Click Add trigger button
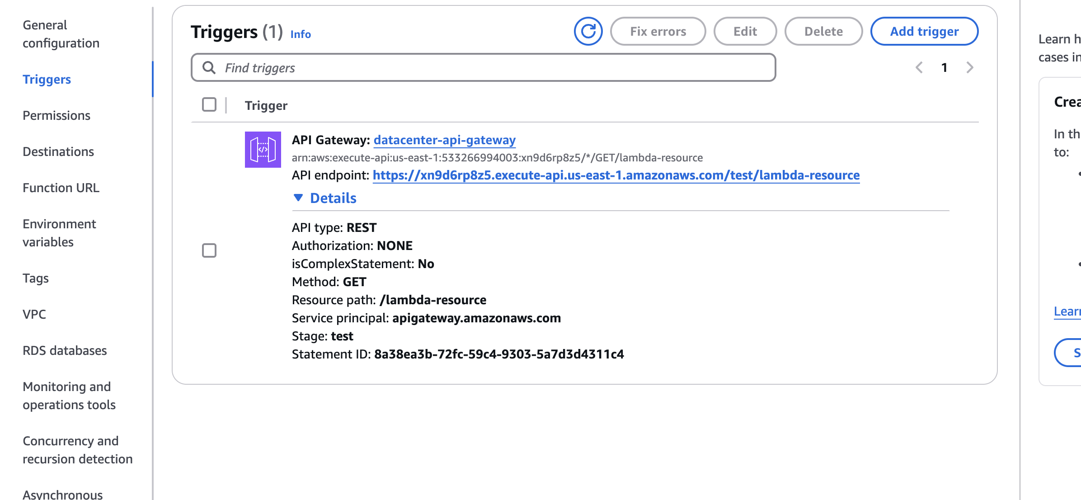Image resolution: width=1081 pixels, height=500 pixels. click(924, 31)
